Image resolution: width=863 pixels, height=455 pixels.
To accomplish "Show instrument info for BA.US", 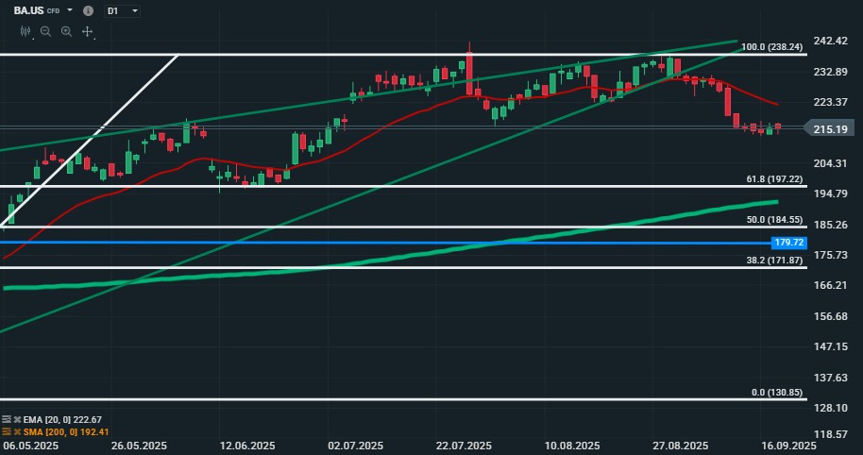I will [88, 10].
